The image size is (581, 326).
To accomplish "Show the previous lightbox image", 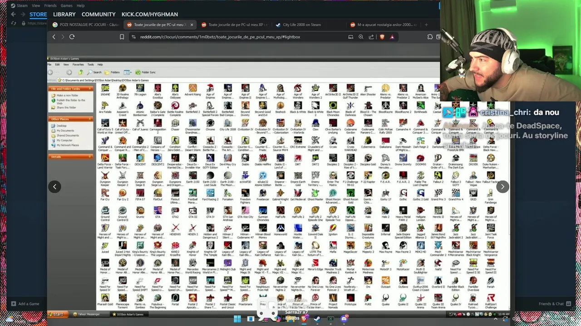I will coord(54,187).
